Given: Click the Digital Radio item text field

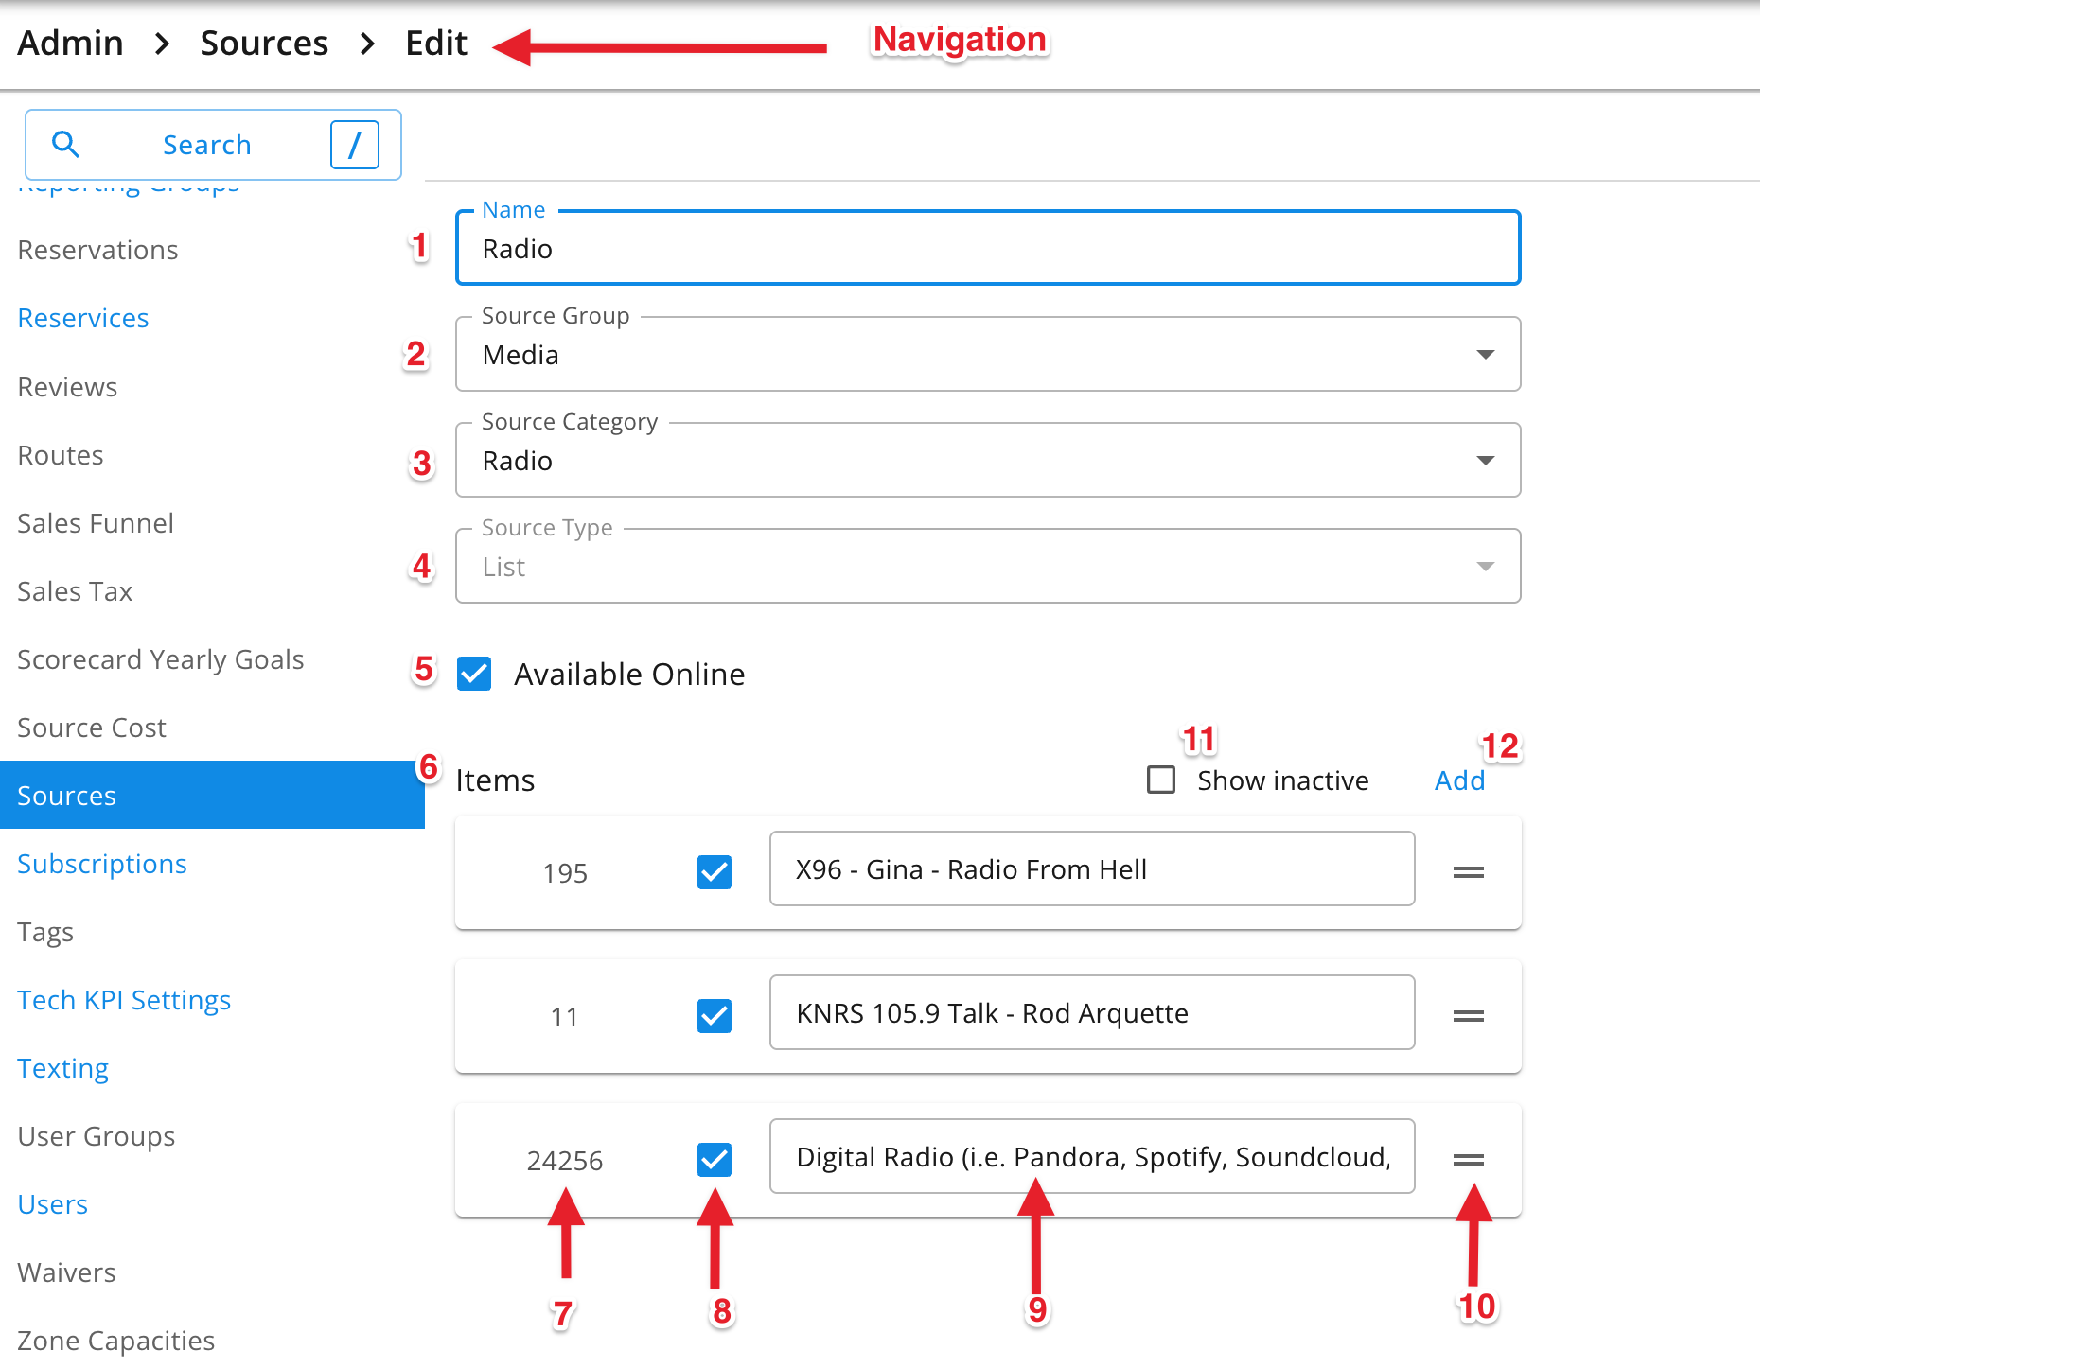Looking at the screenshot, I should coord(1092,1156).
